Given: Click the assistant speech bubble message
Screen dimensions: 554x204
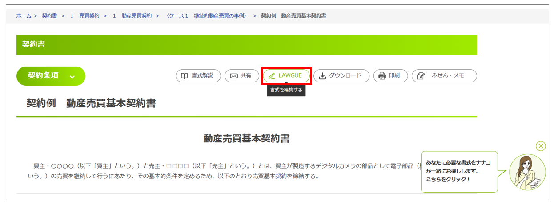Looking at the screenshot, I should coord(459,171).
